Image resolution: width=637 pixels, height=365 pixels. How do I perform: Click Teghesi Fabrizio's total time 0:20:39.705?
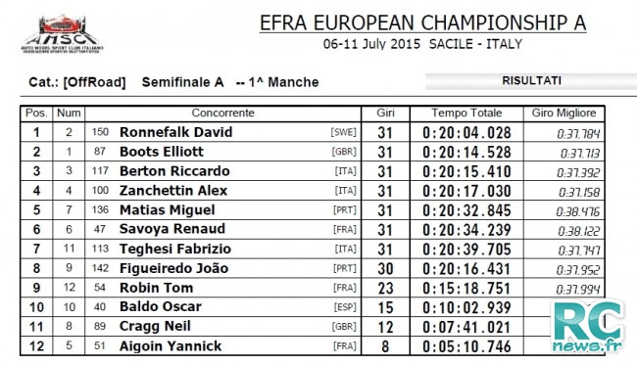coord(466,249)
